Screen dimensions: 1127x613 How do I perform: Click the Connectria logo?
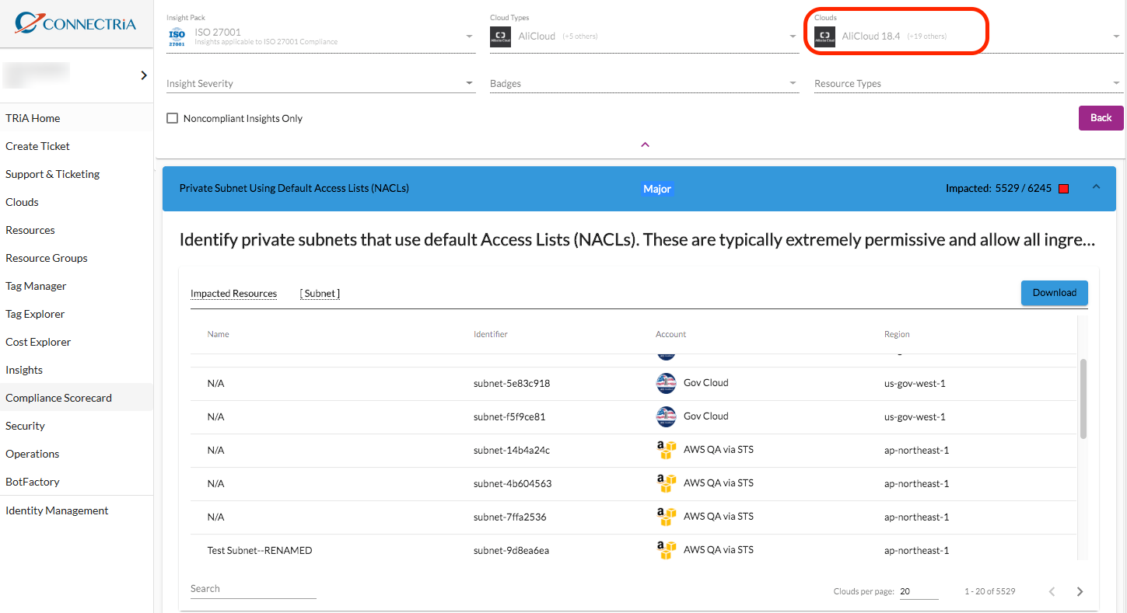75,23
